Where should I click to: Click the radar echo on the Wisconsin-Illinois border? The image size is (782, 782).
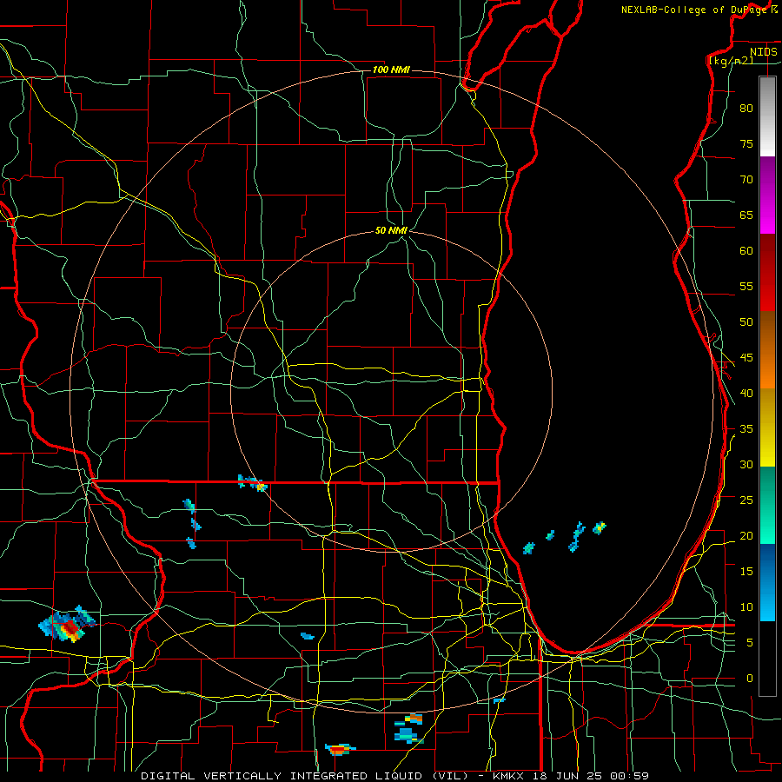pyautogui.click(x=253, y=483)
